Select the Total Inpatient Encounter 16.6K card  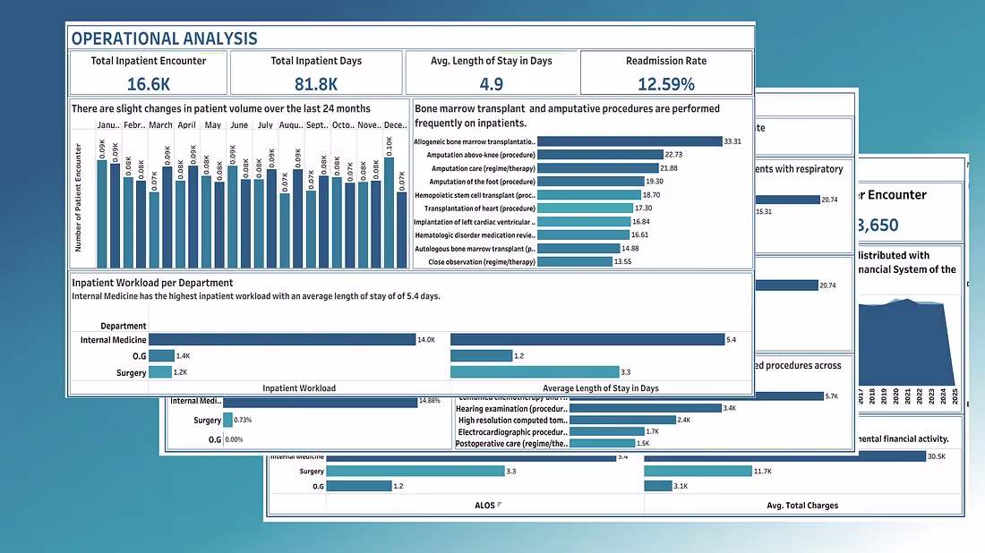[149, 73]
